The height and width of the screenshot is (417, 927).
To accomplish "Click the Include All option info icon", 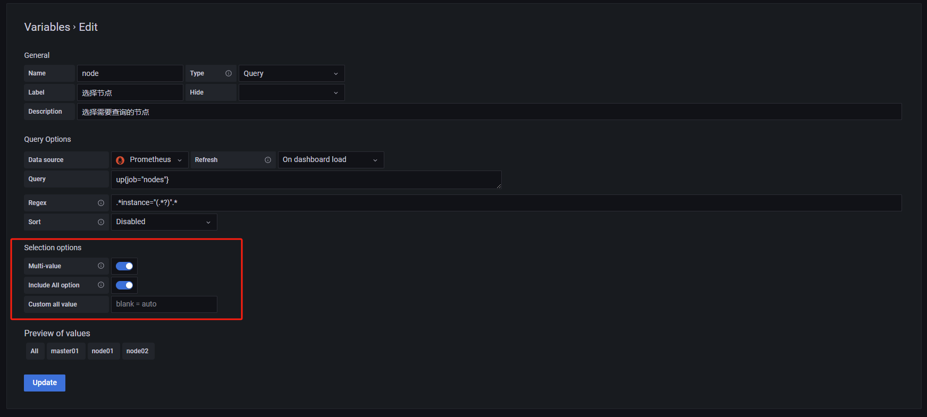I will pyautogui.click(x=101, y=285).
